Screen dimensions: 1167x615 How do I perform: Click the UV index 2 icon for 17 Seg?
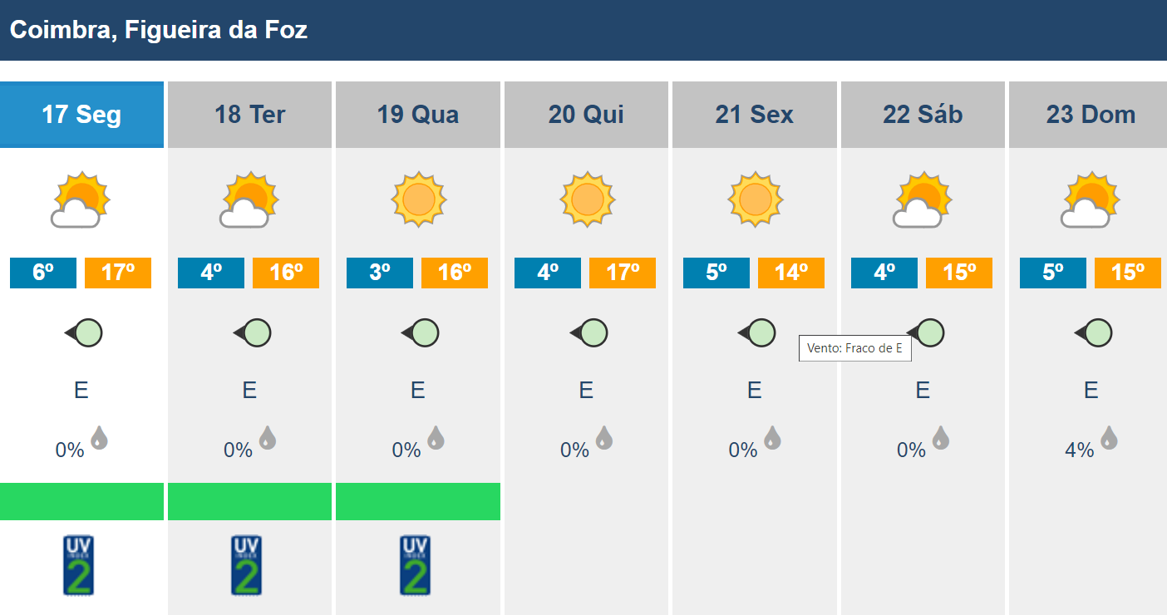click(x=79, y=566)
